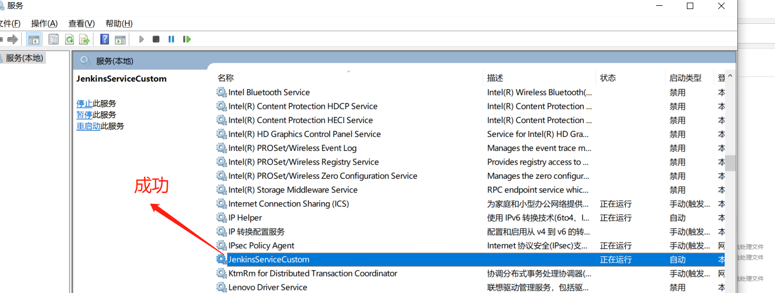
Task: Click the Start Service play icon
Action: pyautogui.click(x=141, y=39)
